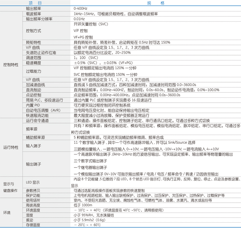Click the 载波频率 row label
Viewport: 241px width, 228px height.
(34, 14)
